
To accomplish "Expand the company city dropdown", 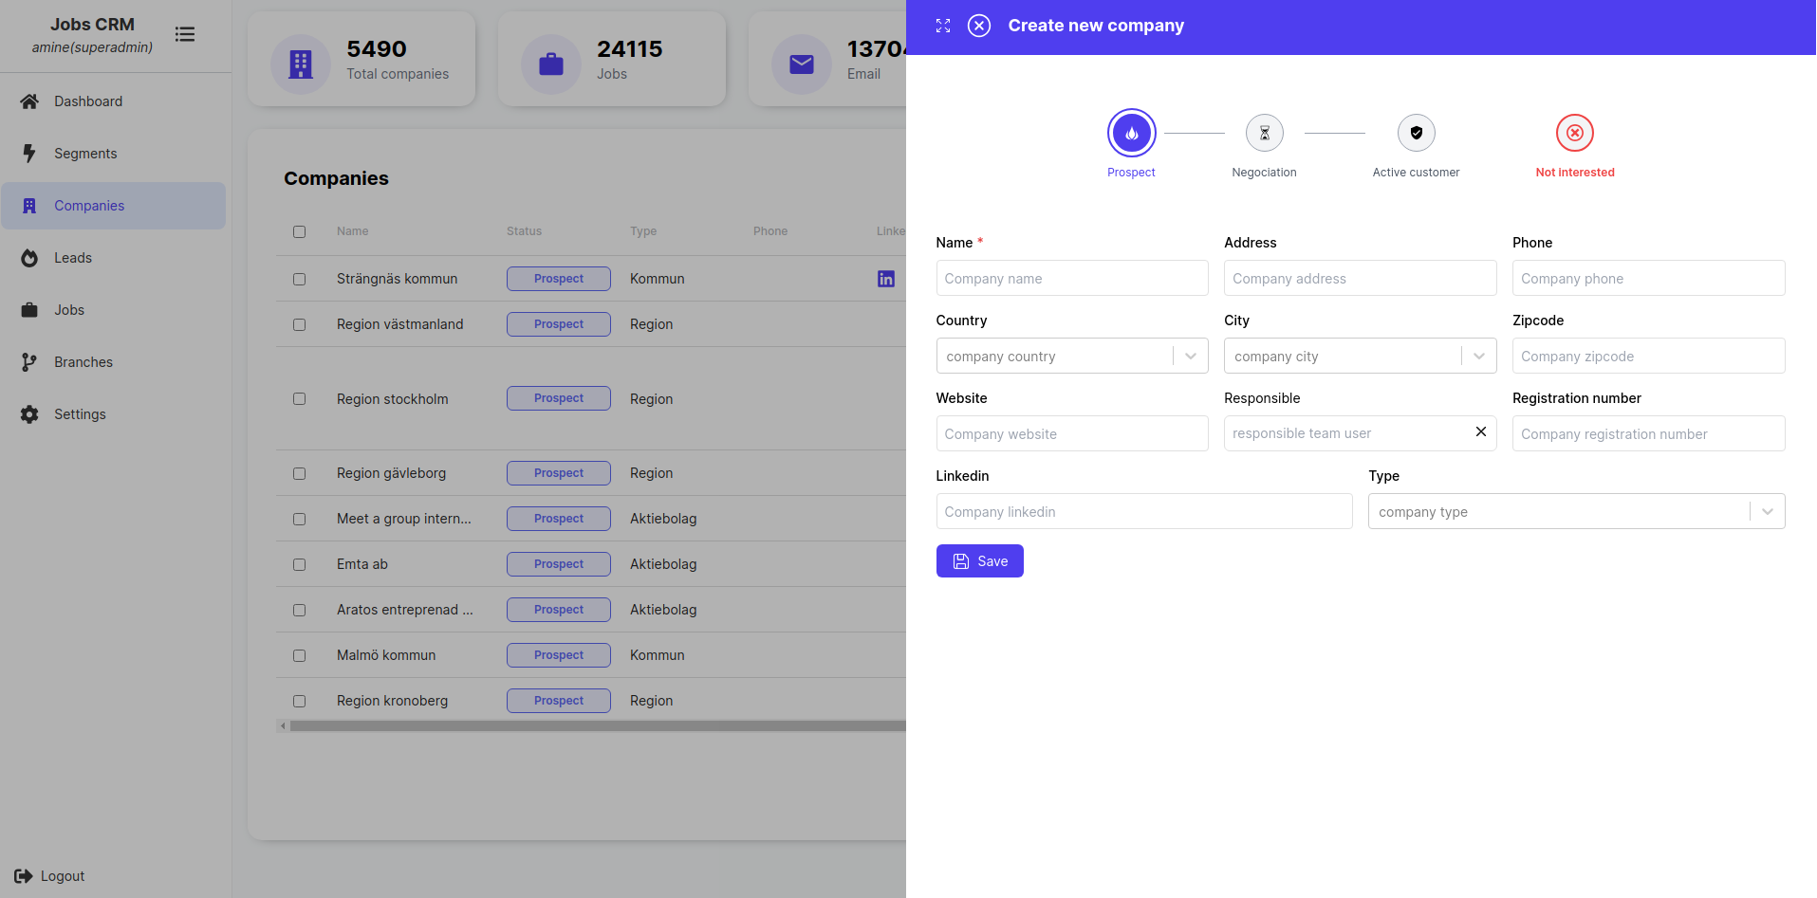I will tap(1478, 357).
